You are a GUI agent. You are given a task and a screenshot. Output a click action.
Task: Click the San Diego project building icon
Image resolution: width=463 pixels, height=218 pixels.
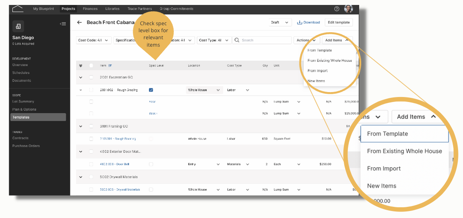click(x=18, y=26)
